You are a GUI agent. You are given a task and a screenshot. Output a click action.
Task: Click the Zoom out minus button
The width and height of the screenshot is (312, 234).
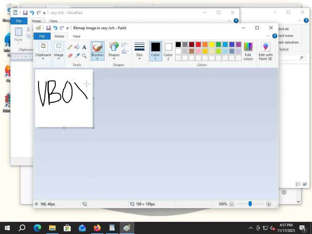point(232,204)
